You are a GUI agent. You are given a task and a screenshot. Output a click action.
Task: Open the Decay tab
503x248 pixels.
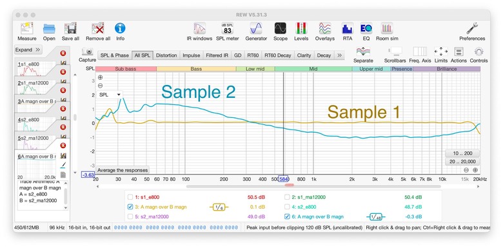click(x=324, y=55)
